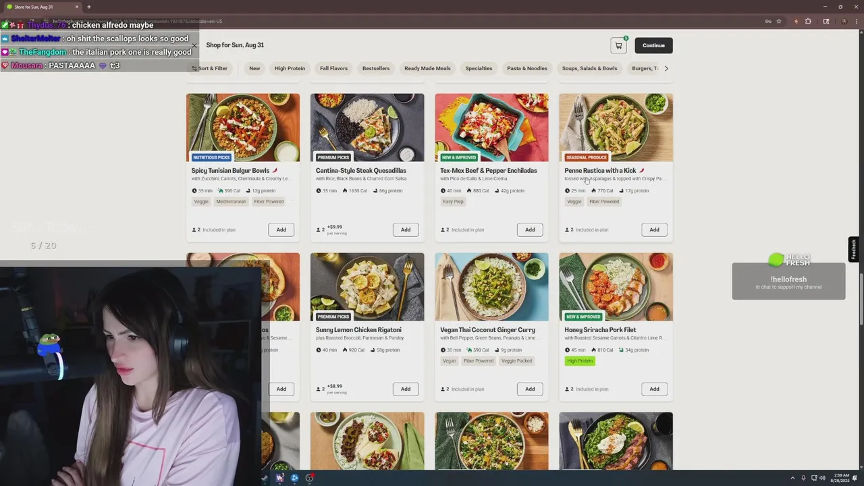View the Tex-Mex Enchiladas photo
864x486 pixels.
[x=491, y=128]
